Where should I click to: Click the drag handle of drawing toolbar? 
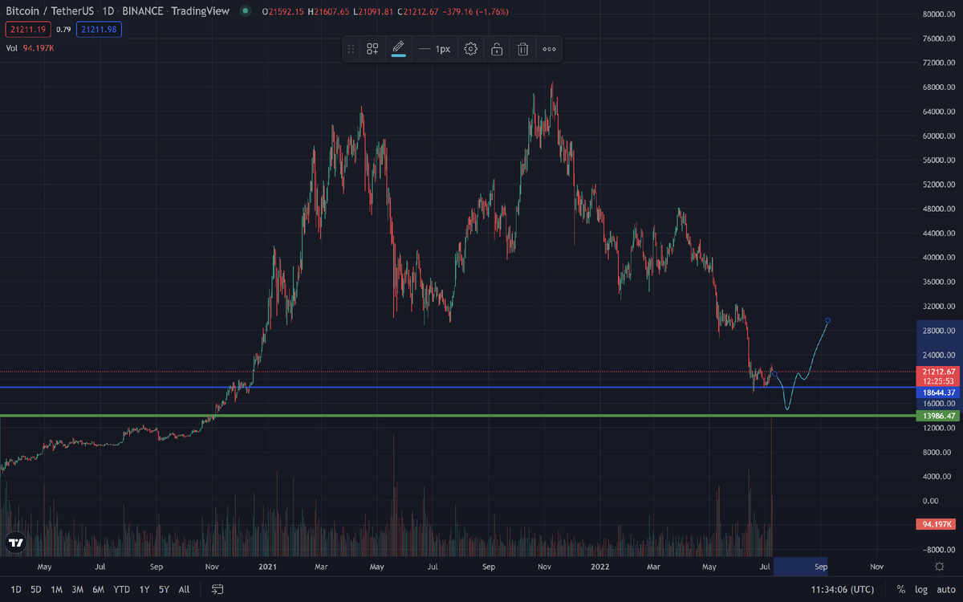pyautogui.click(x=351, y=49)
